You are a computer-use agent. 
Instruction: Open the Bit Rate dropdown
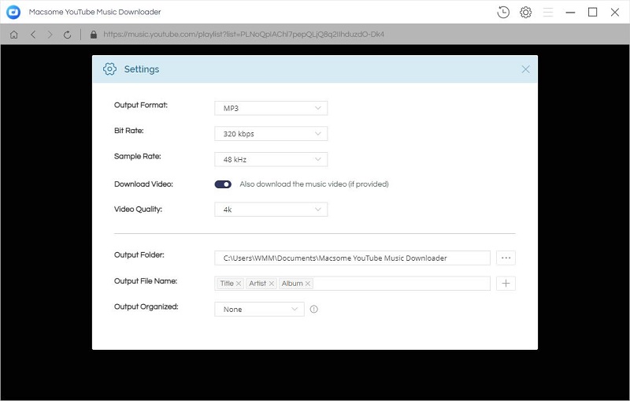pyautogui.click(x=271, y=134)
